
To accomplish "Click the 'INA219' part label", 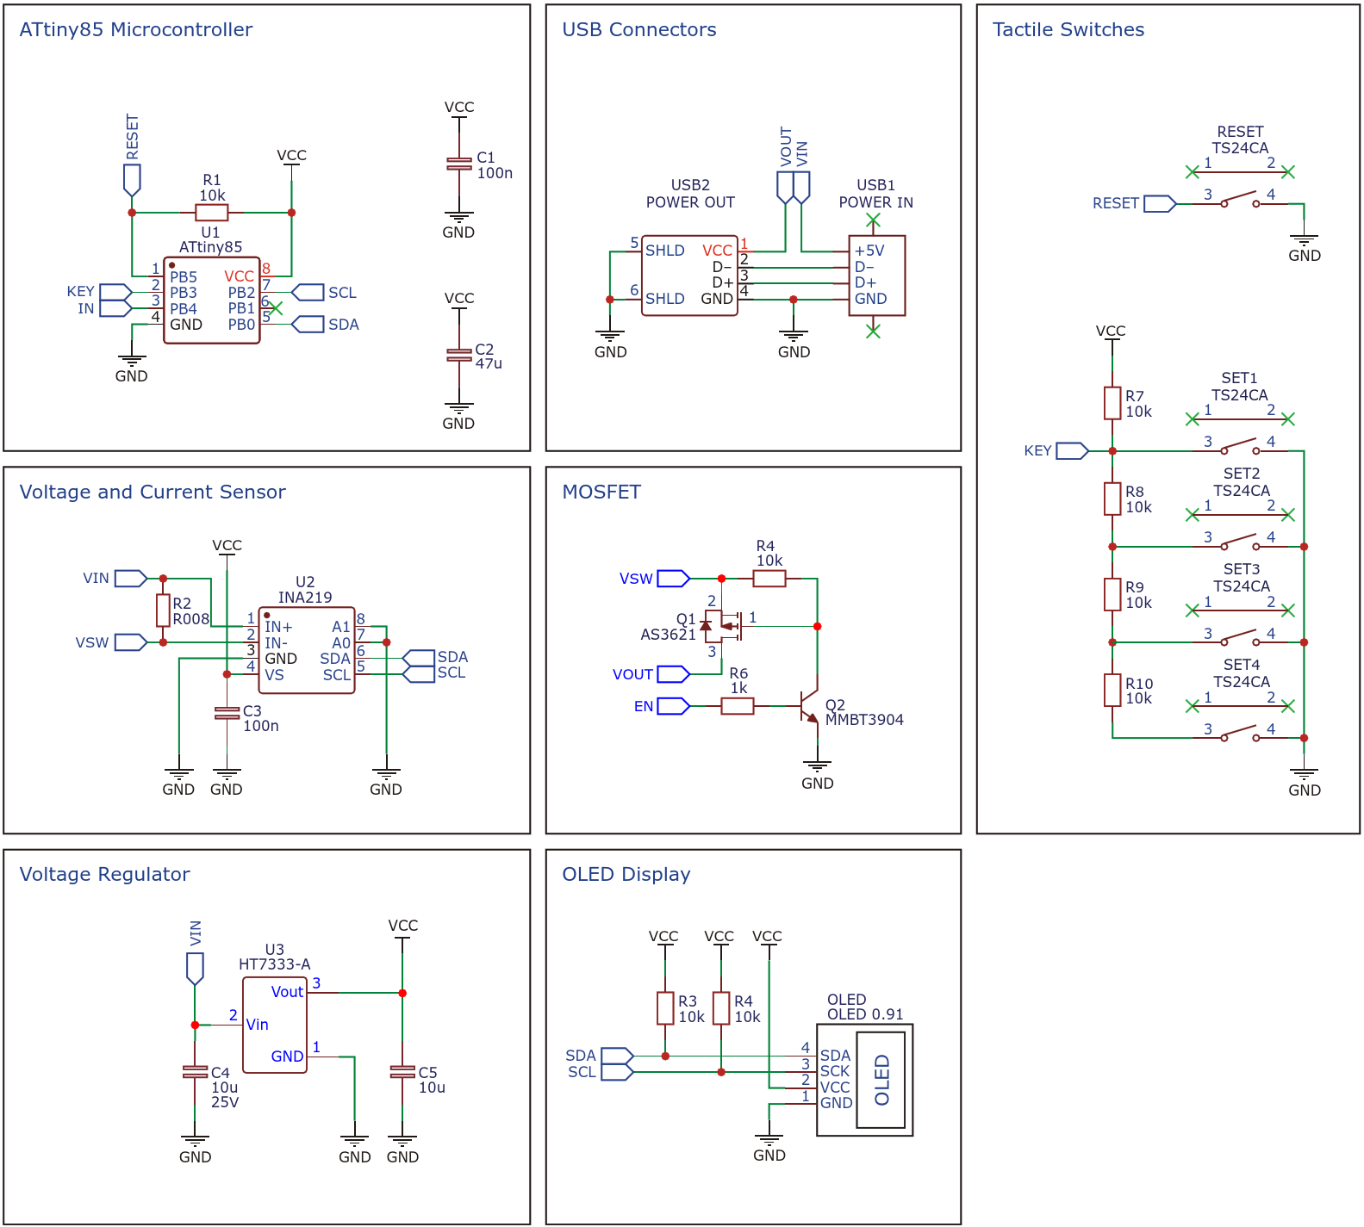I will (305, 598).
